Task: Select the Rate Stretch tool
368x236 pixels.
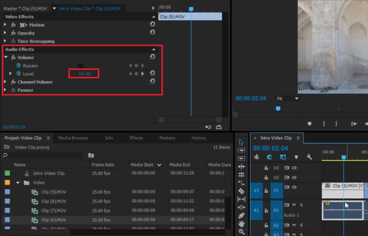Action: click(x=241, y=183)
